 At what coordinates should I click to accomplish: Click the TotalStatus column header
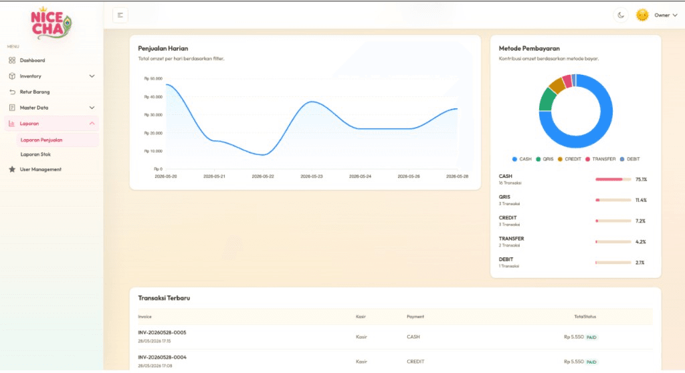[x=585, y=317]
